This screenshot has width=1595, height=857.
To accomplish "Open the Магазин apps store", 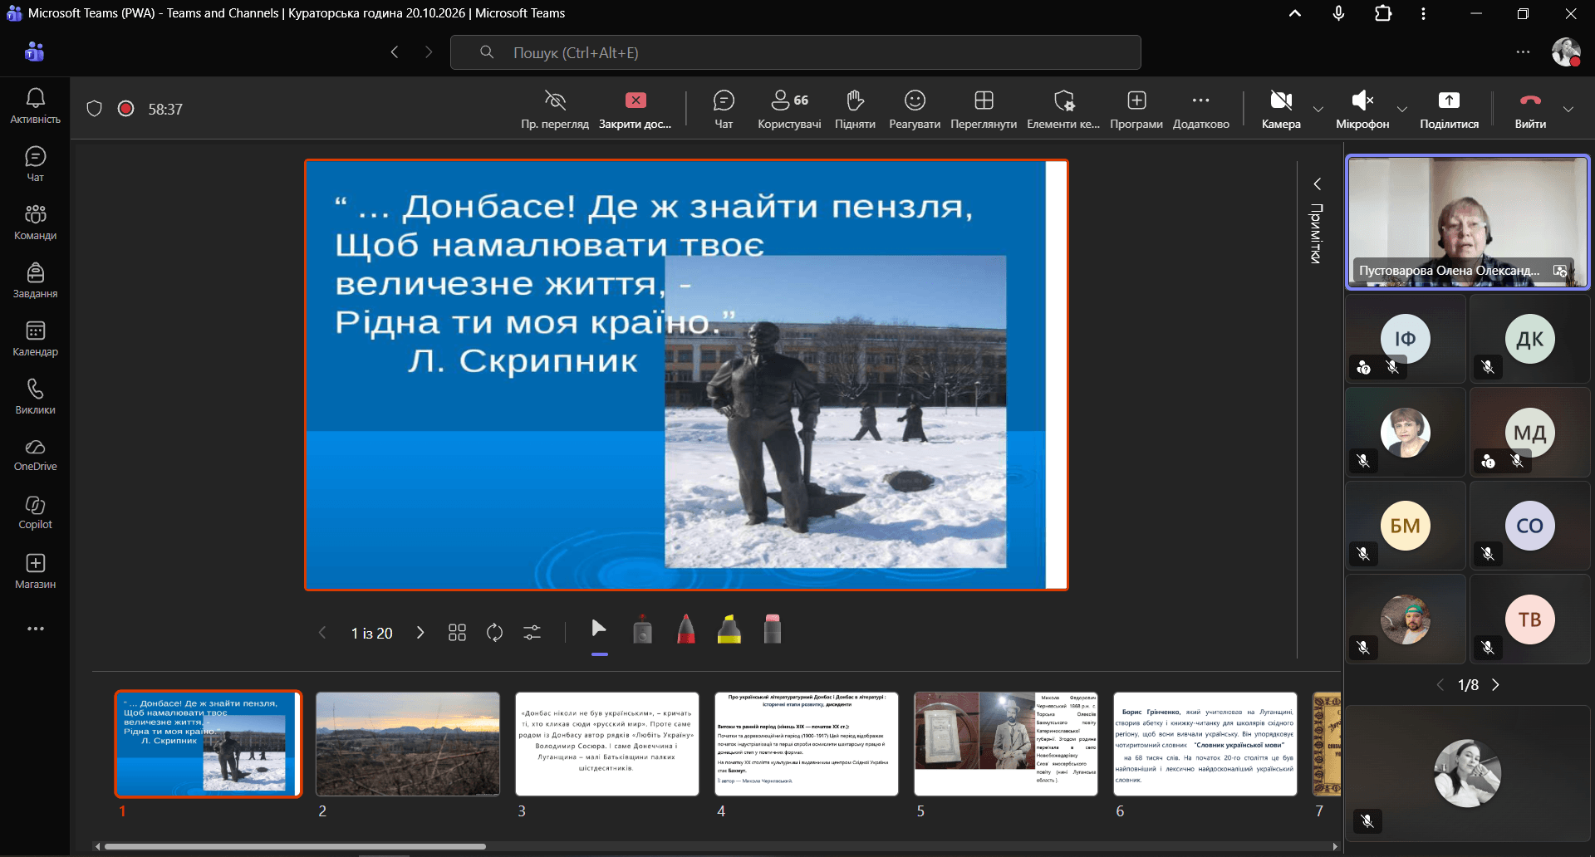I will tap(35, 571).
